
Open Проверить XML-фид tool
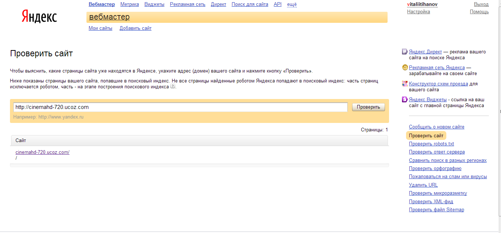pos(431,202)
